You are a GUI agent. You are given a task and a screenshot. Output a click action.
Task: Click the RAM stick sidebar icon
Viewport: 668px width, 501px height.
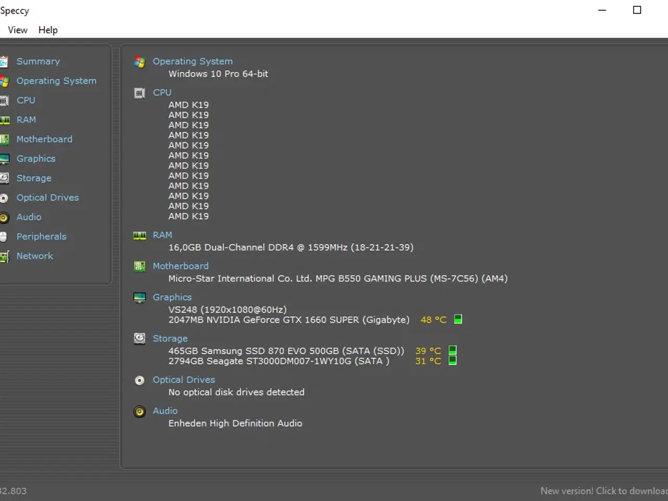(4, 121)
